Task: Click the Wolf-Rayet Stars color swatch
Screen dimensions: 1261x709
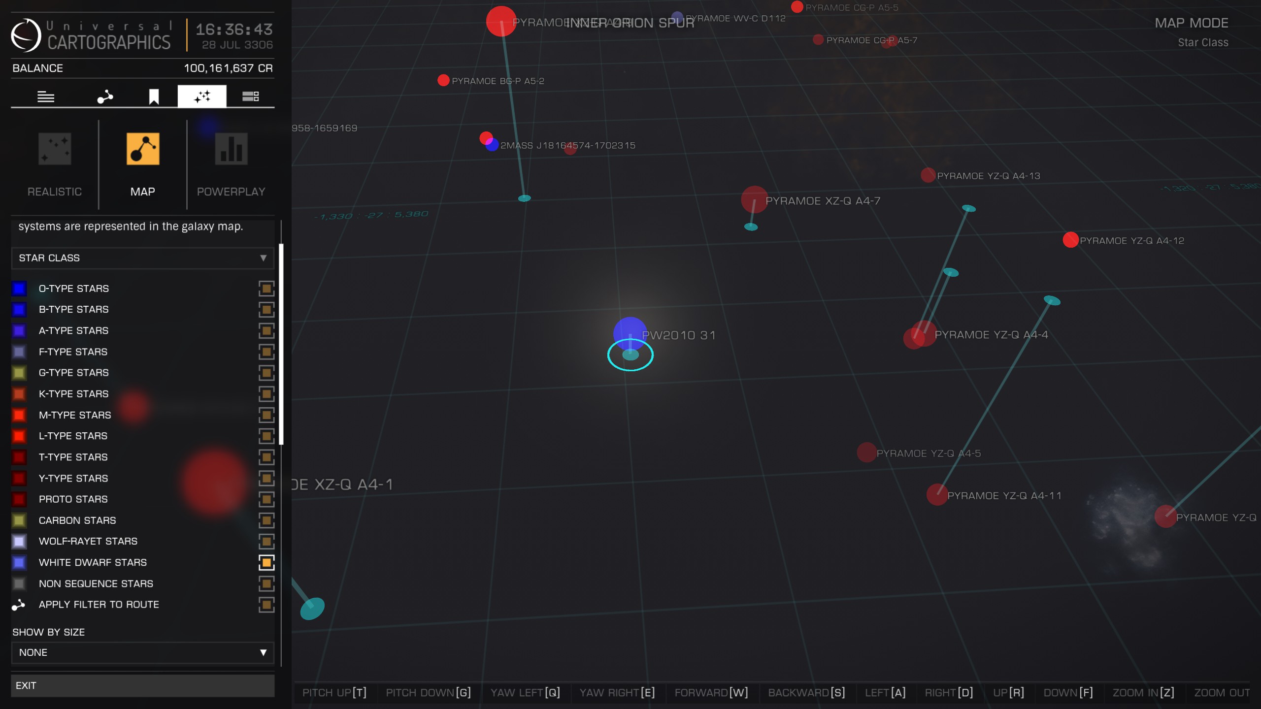Action: [x=19, y=542]
